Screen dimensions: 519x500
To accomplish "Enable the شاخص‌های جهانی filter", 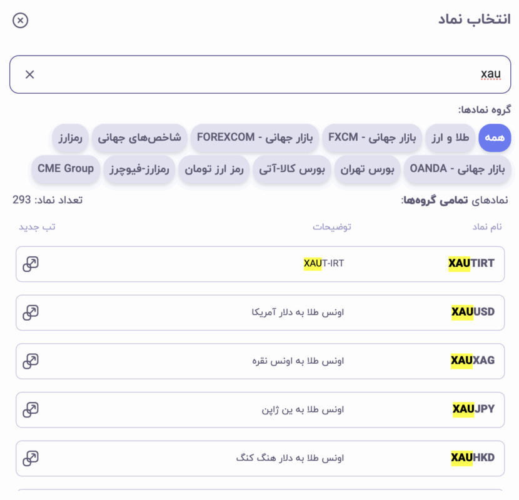I will (140, 138).
